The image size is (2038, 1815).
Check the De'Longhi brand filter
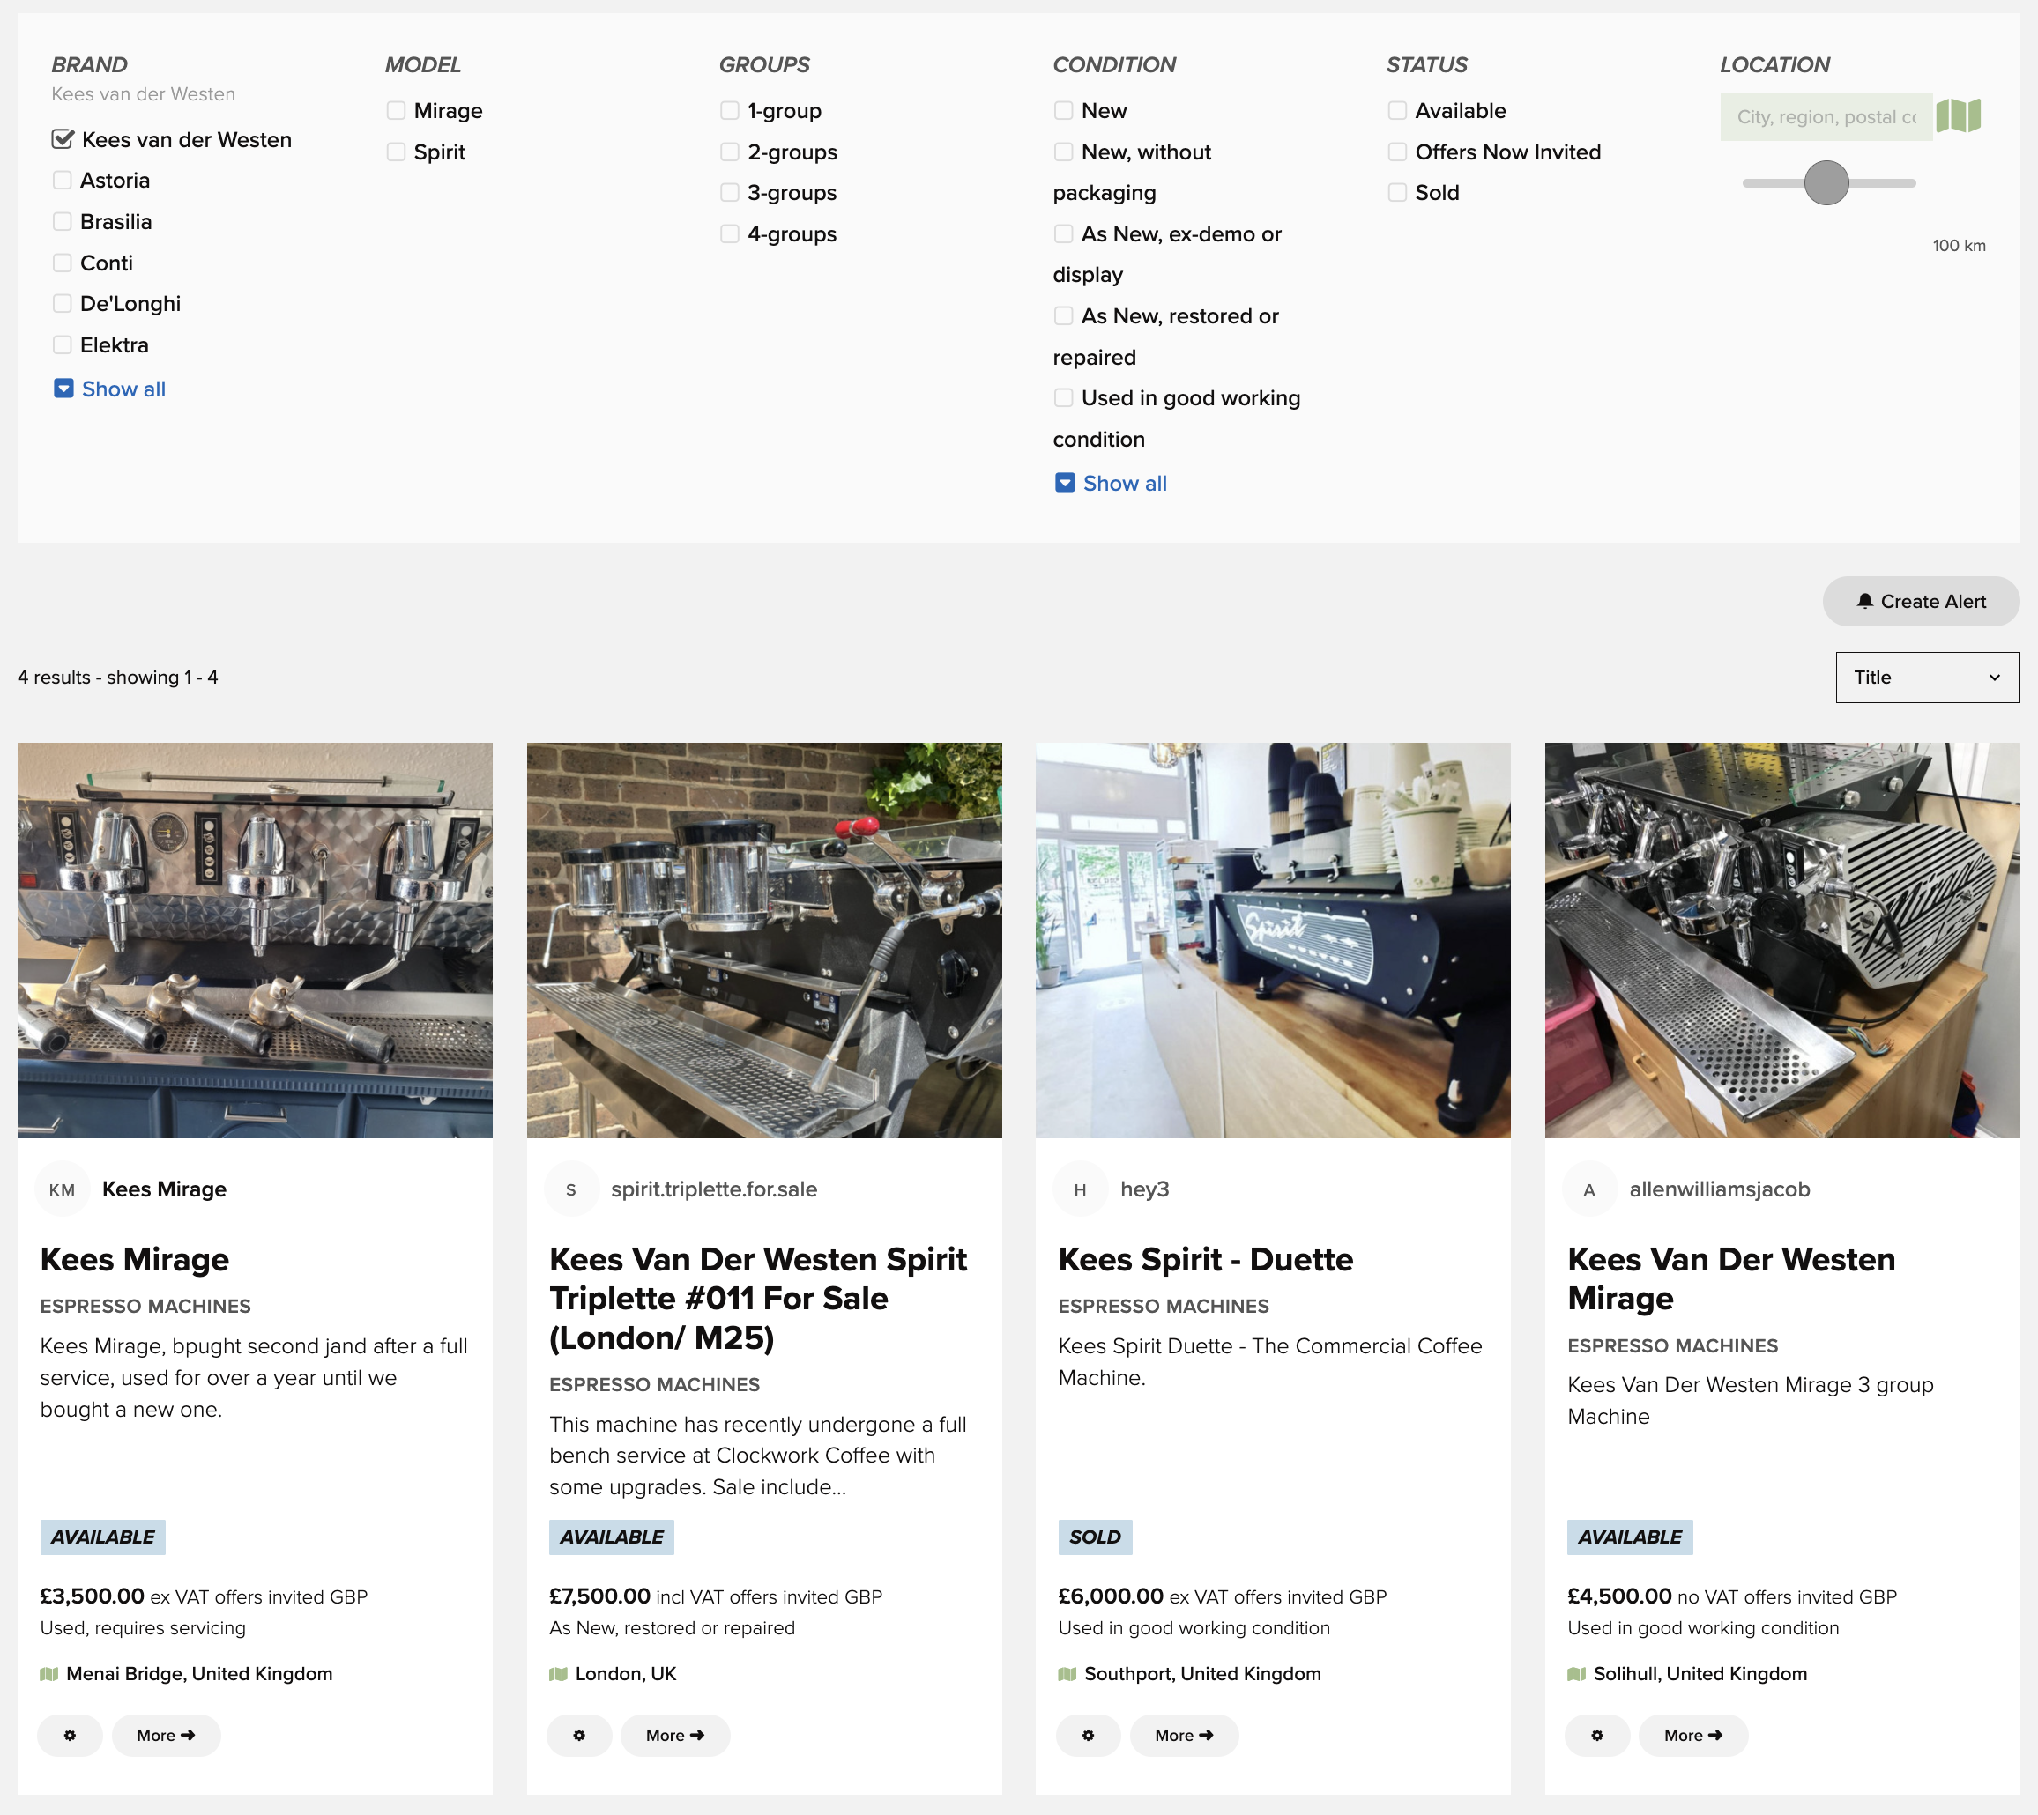[x=62, y=303]
